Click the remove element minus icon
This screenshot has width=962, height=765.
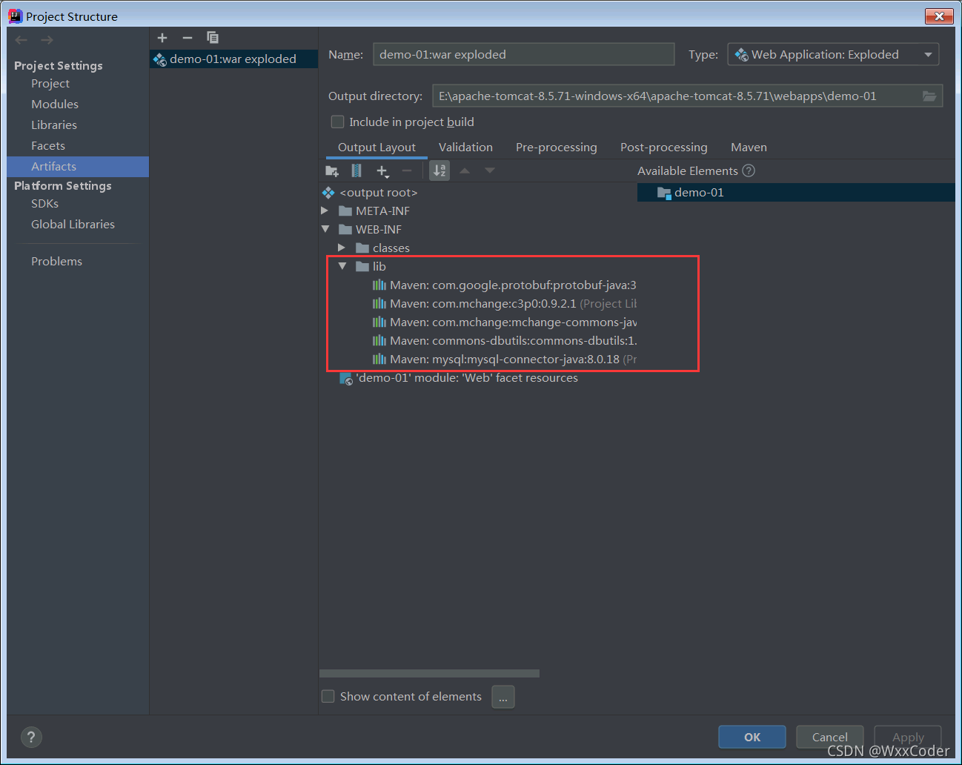pyautogui.click(x=406, y=170)
